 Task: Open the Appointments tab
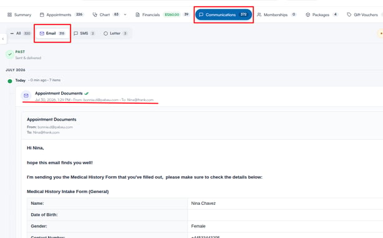pyautogui.click(x=62, y=15)
